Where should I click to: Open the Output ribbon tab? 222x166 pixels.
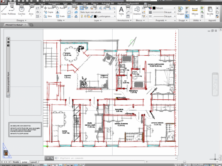pos(85,3)
